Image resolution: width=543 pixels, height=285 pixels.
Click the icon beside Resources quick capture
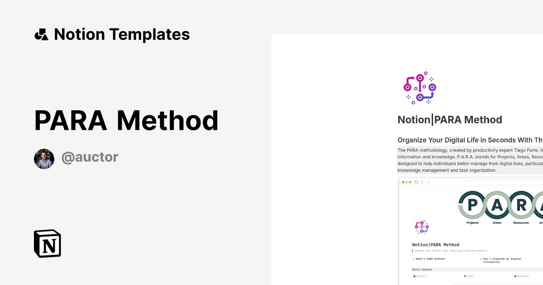tap(515, 276)
